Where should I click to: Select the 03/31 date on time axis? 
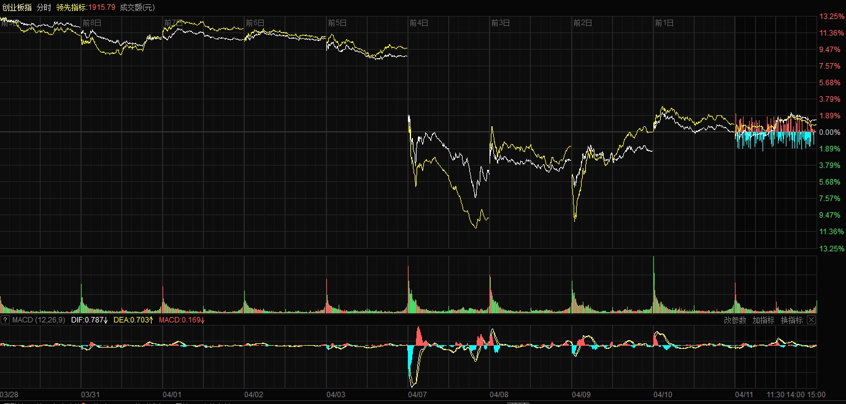click(91, 395)
